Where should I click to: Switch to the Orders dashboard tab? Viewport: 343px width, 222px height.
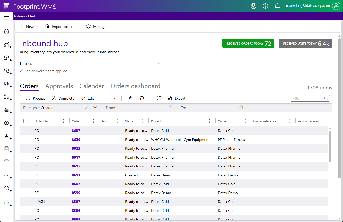(x=135, y=86)
